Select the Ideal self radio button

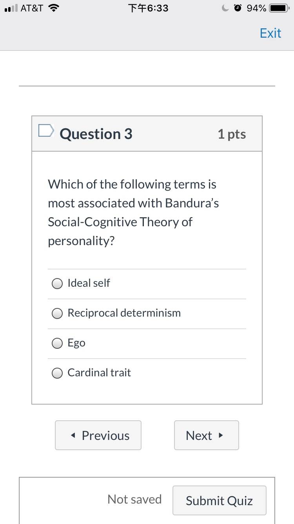click(x=57, y=284)
